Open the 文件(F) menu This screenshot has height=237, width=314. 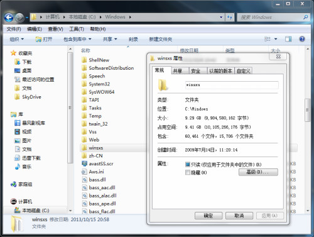14,29
